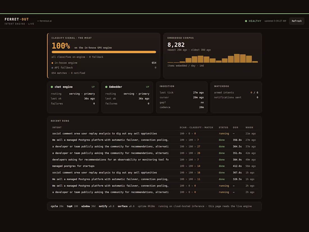
Task: Click the footer uptime 0h16m text
Action: tap(146, 206)
